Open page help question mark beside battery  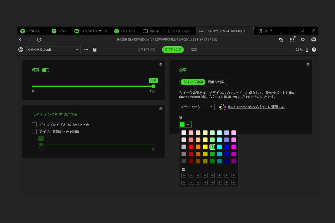coord(314,50)
